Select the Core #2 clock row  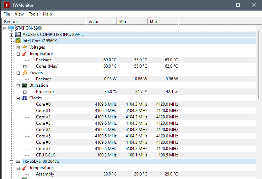coord(145,117)
